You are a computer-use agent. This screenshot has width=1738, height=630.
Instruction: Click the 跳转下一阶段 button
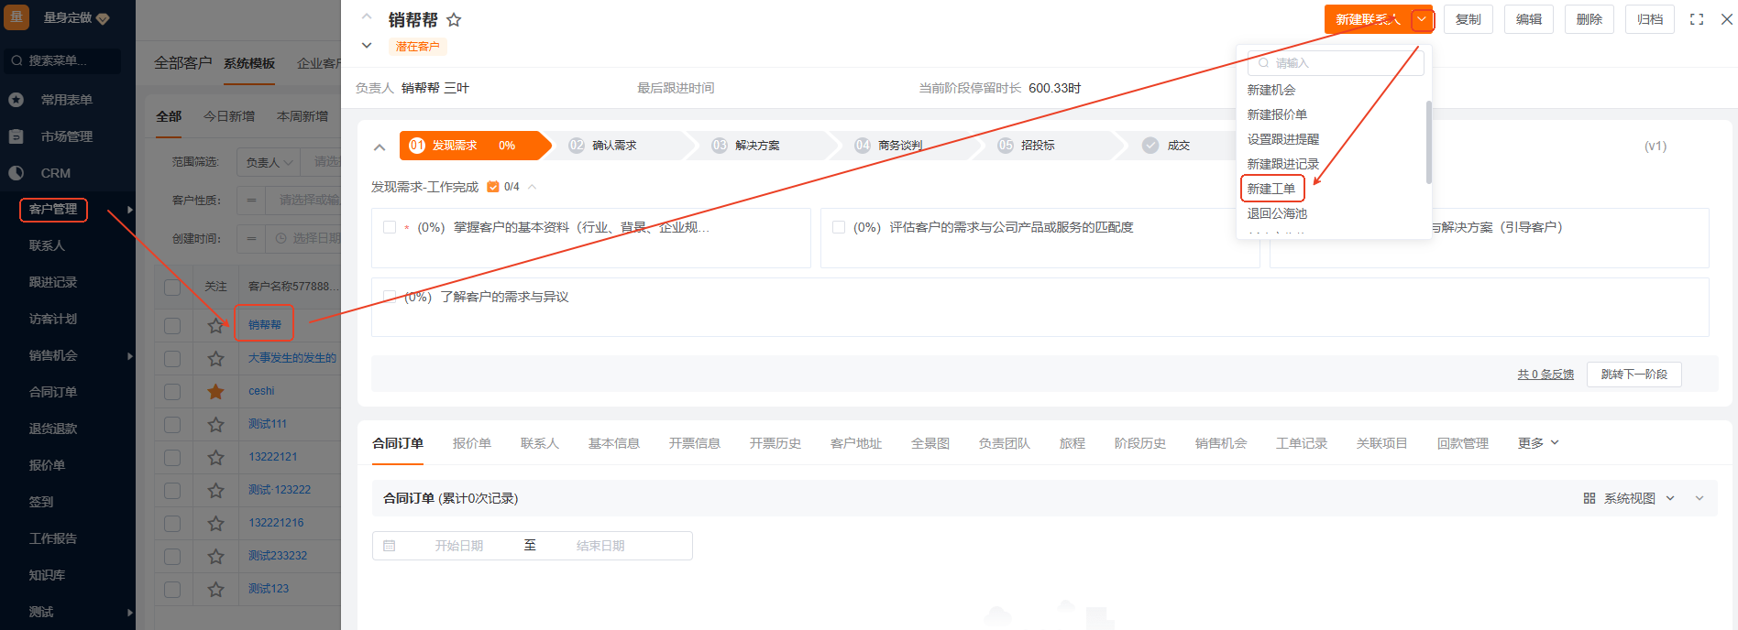click(x=1634, y=375)
